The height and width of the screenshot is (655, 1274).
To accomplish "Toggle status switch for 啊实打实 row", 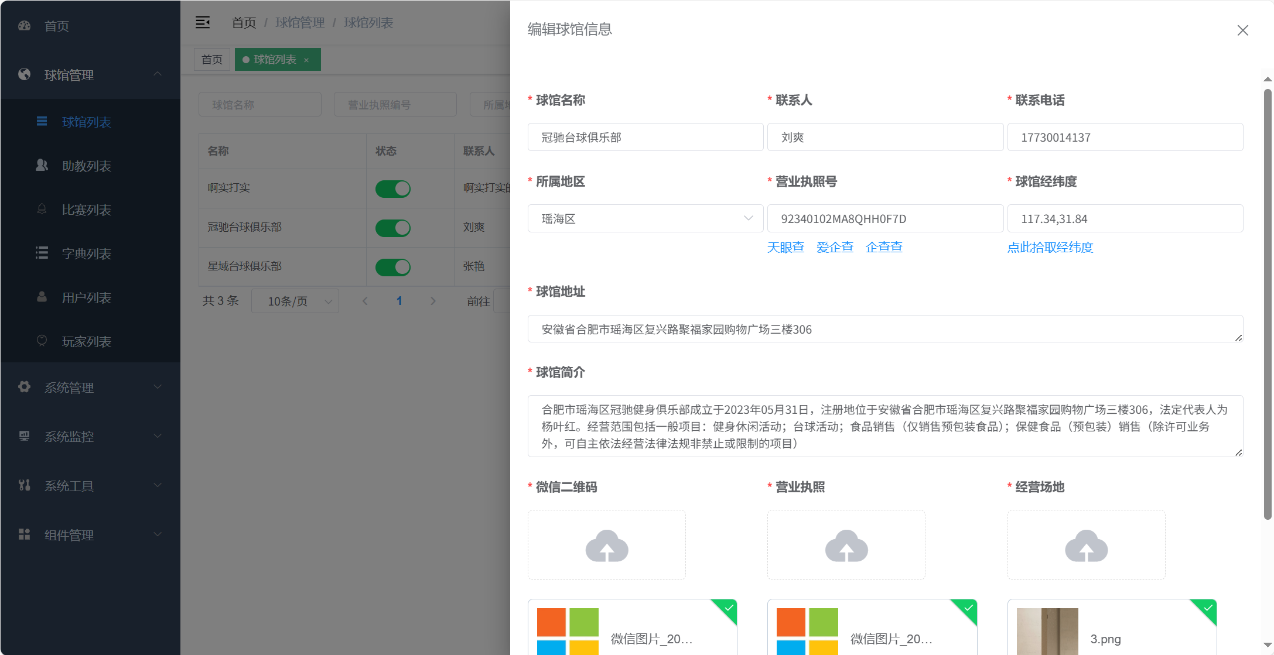I will tap(392, 188).
